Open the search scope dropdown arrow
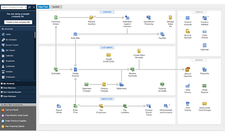225x135 pixels. [x=25, y=7]
